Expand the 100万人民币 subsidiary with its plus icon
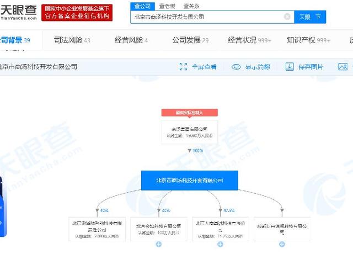The height and width of the screenshot is (254, 353). point(159,244)
